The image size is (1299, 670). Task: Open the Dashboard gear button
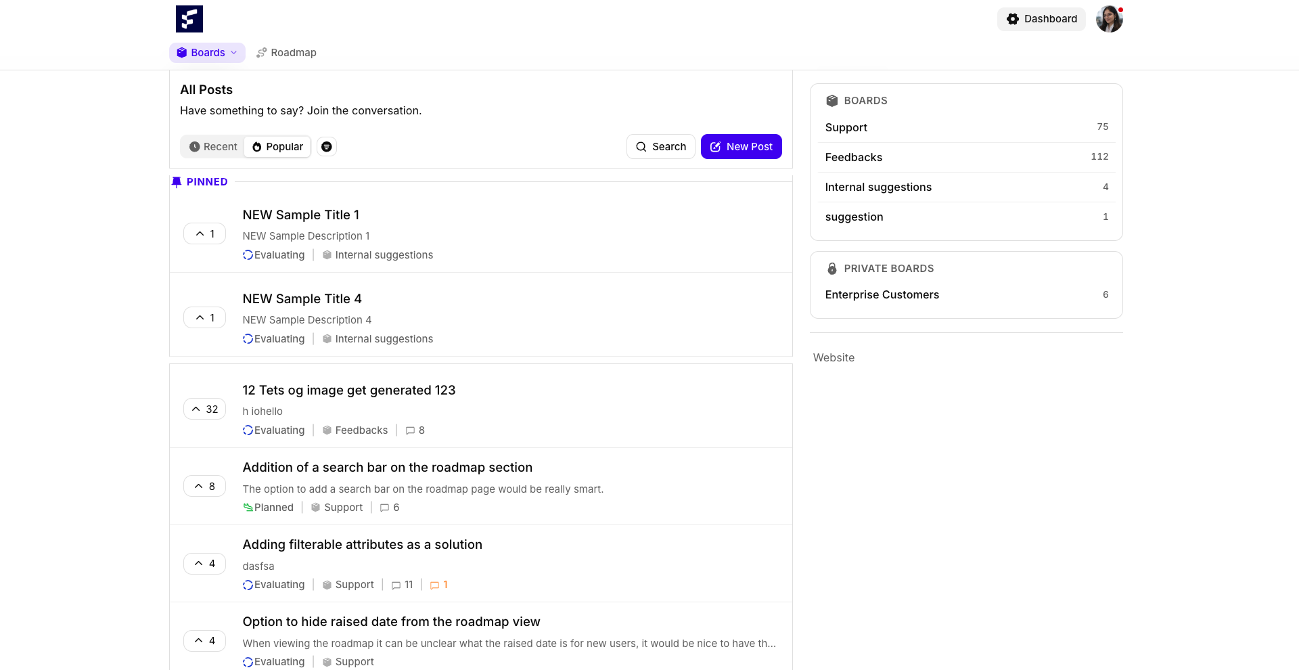[1041, 19]
